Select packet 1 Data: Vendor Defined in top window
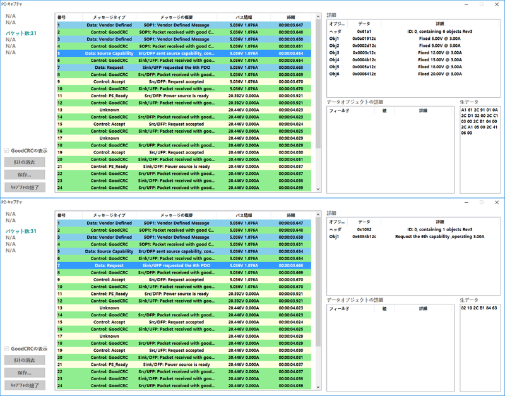This screenshot has height=396, width=505. pyautogui.click(x=184, y=25)
